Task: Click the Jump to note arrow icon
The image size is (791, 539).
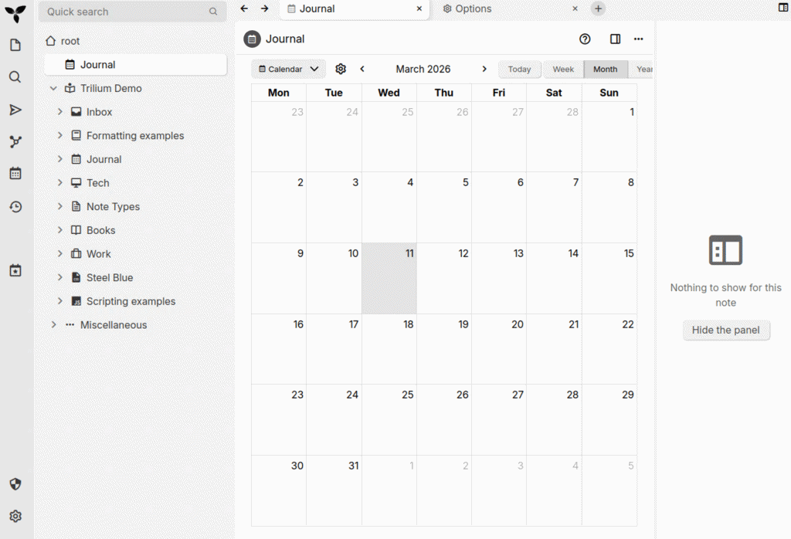Action: [x=15, y=110]
